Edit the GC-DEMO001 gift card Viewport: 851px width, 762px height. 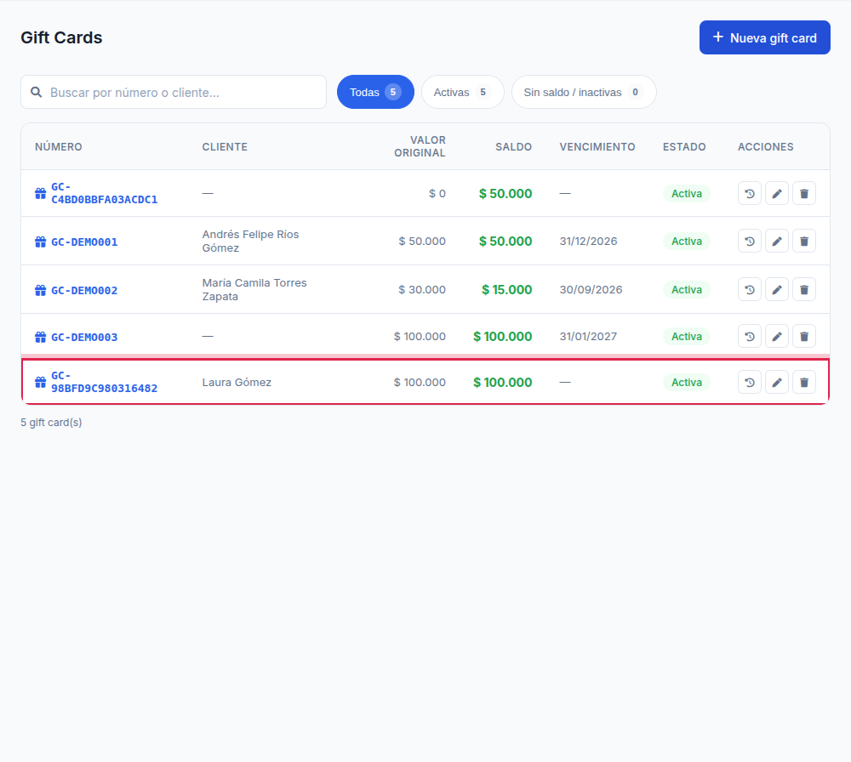tap(777, 242)
